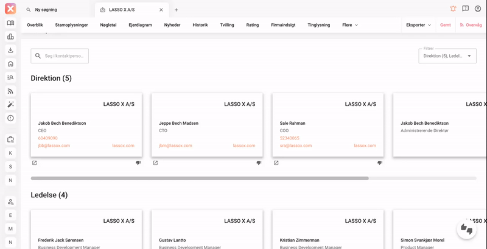This screenshot has height=249, width=487.
Task: Open the home icon in the sidebar
Action: click(10, 64)
